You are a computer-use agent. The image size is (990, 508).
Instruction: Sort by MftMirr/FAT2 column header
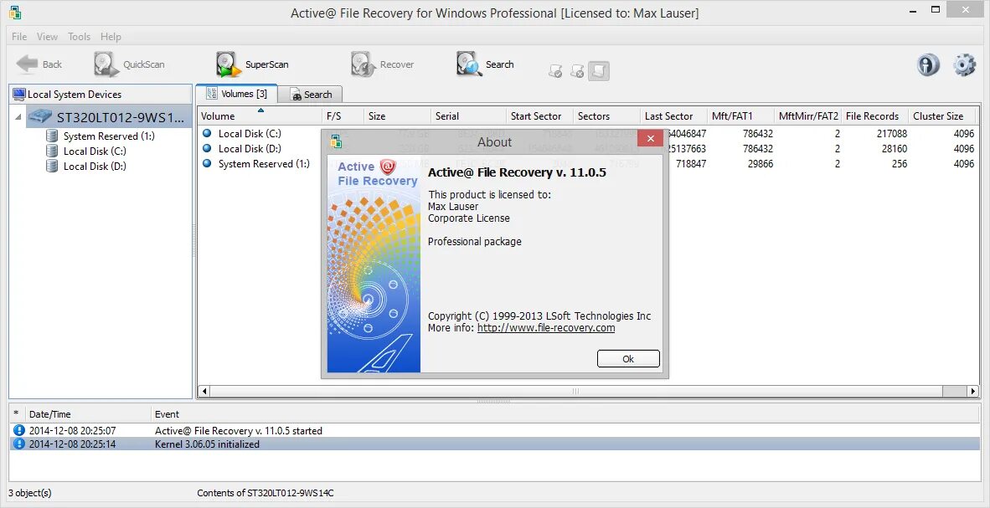(807, 116)
